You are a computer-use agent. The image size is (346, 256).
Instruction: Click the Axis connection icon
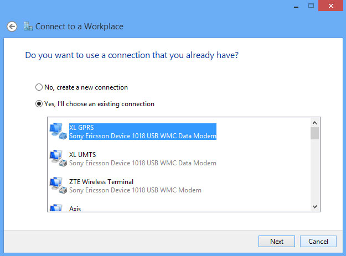point(56,208)
